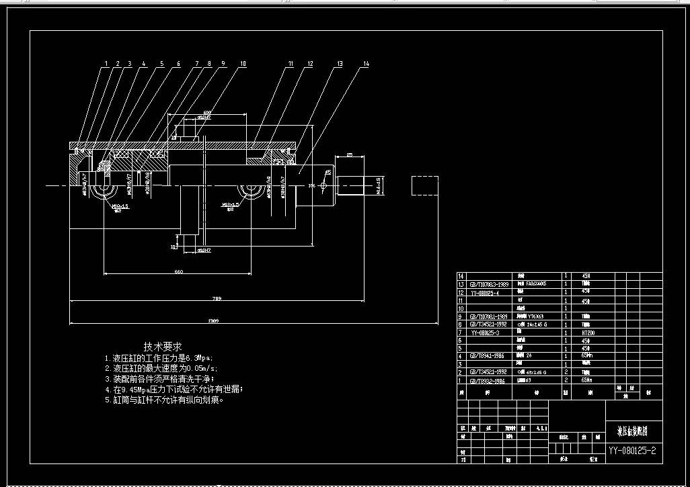Select balloon callout number 5 above drawing

[x=161, y=64]
